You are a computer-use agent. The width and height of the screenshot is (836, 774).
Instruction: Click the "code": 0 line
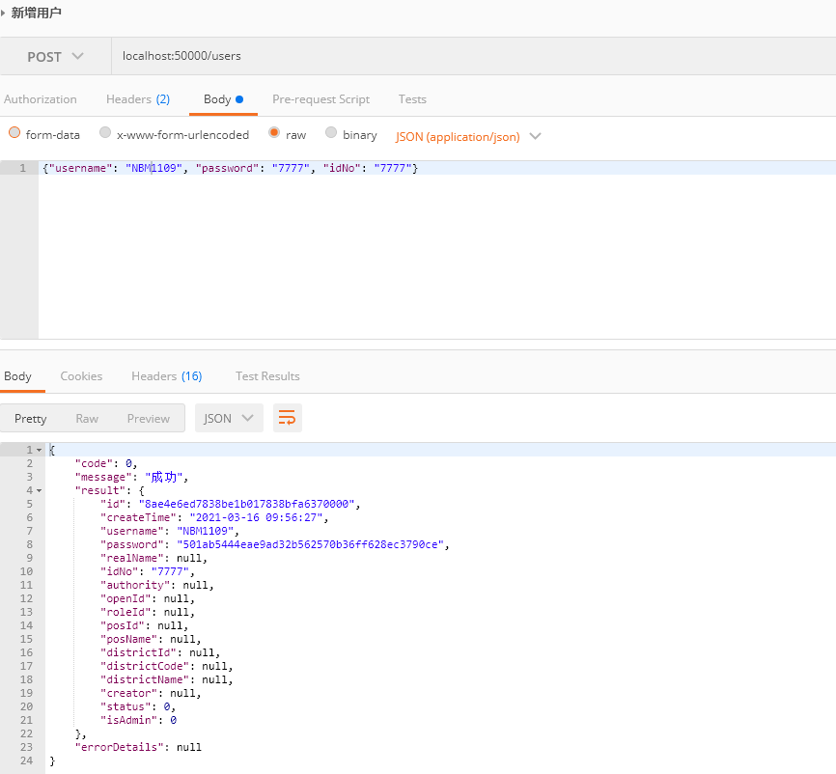tap(106, 464)
